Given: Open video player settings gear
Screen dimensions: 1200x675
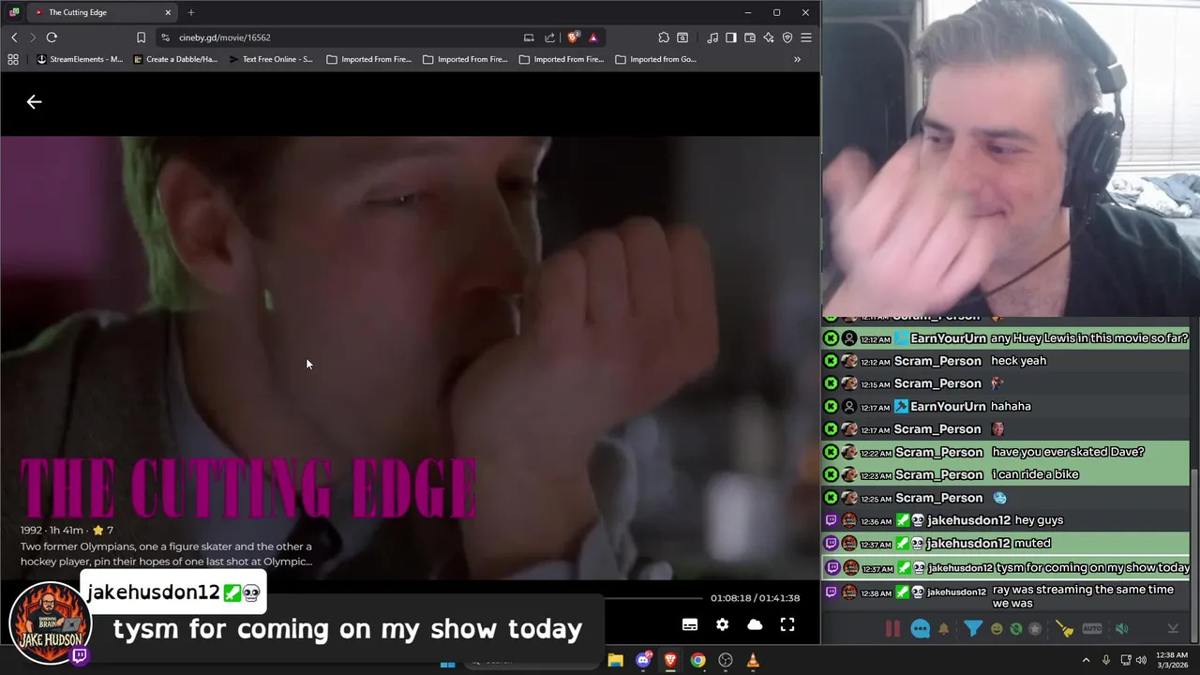Looking at the screenshot, I should (723, 624).
